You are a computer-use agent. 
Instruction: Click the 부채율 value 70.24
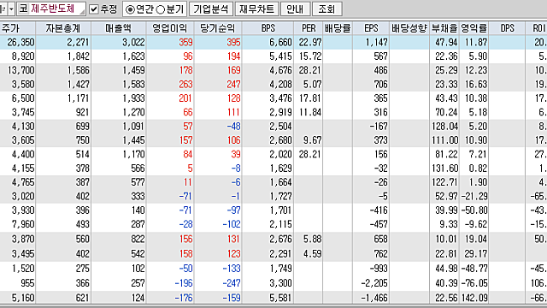click(446, 112)
